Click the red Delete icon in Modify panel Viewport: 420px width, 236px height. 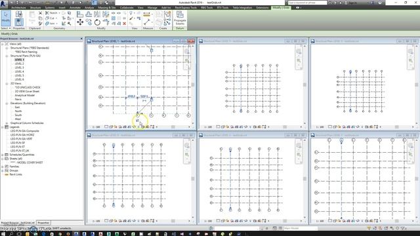click(124, 24)
